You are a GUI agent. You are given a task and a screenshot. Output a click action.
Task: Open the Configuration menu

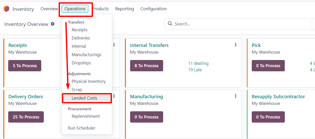click(153, 9)
